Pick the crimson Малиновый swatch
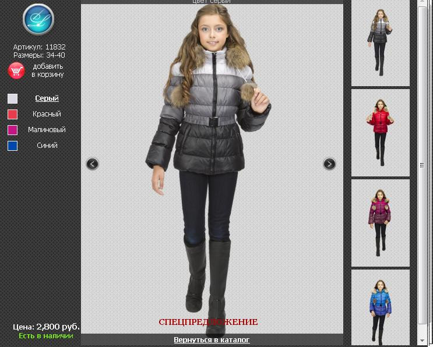 (12, 130)
